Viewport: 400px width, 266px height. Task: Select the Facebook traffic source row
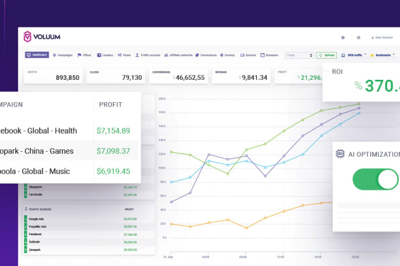(89, 234)
